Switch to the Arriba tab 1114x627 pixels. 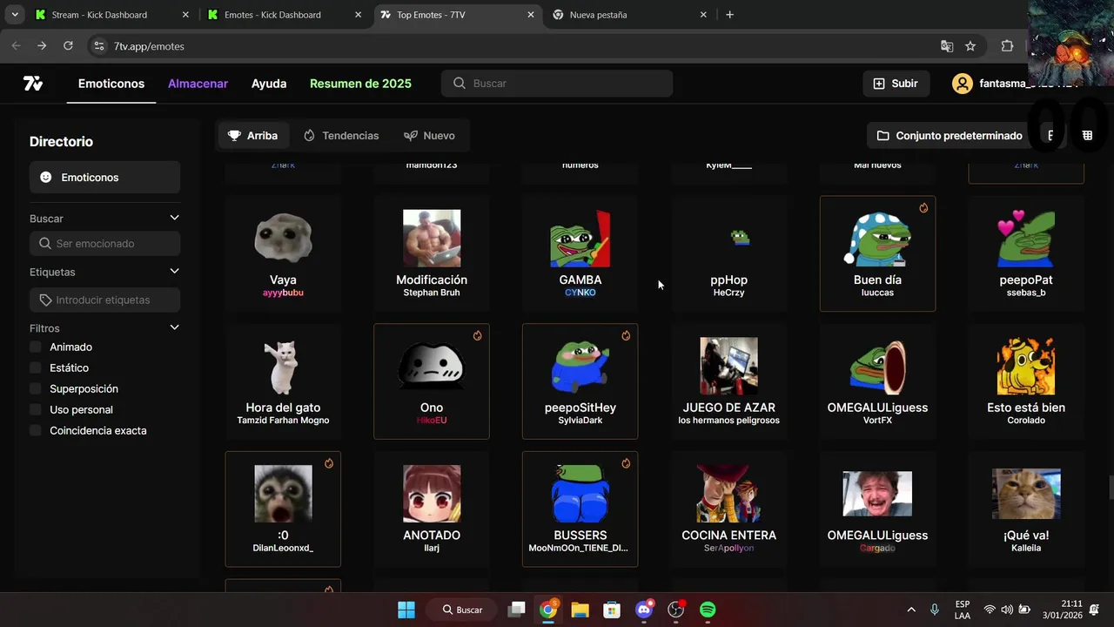(x=252, y=136)
